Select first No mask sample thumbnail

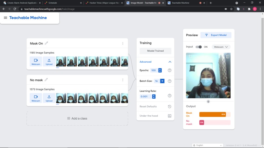click(x=61, y=98)
